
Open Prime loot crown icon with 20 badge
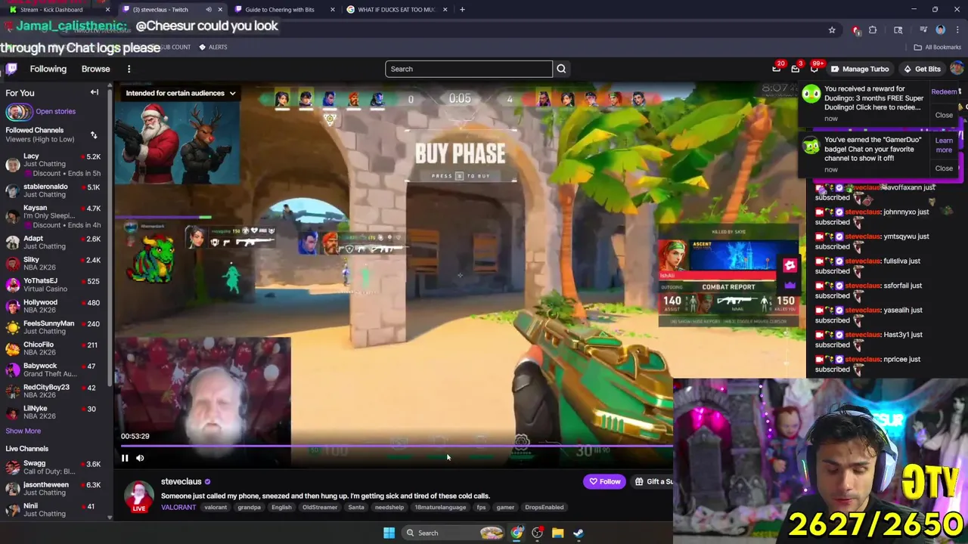[777, 69]
